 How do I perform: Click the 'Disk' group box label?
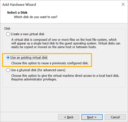coord(7,29)
